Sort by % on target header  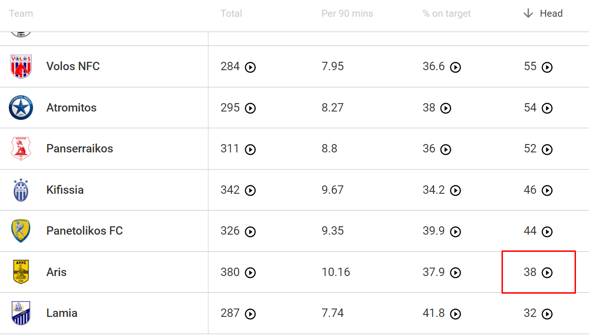(x=447, y=13)
